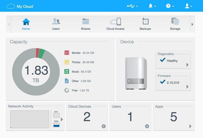The width and height of the screenshot is (203, 138).
Task: Open the user account menu
Action: [x=187, y=6]
